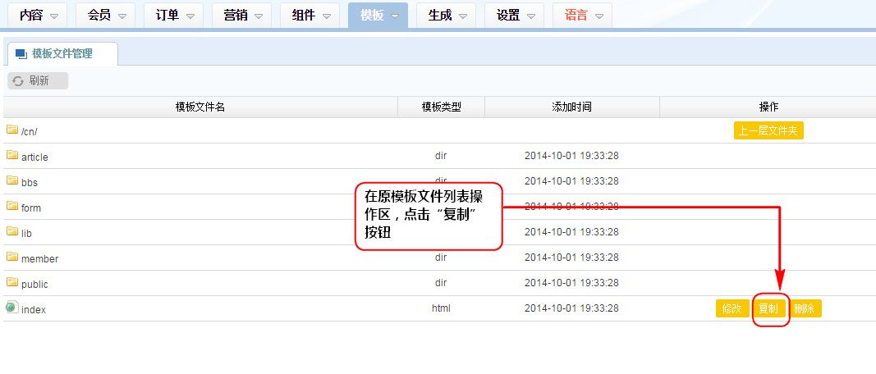Click the lib folder icon
Image resolution: width=876 pixels, height=374 pixels.
(12, 231)
